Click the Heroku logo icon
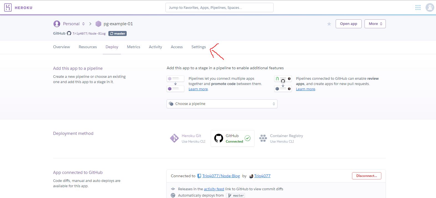Screen dimensions: 436x198 [x=8, y=7]
